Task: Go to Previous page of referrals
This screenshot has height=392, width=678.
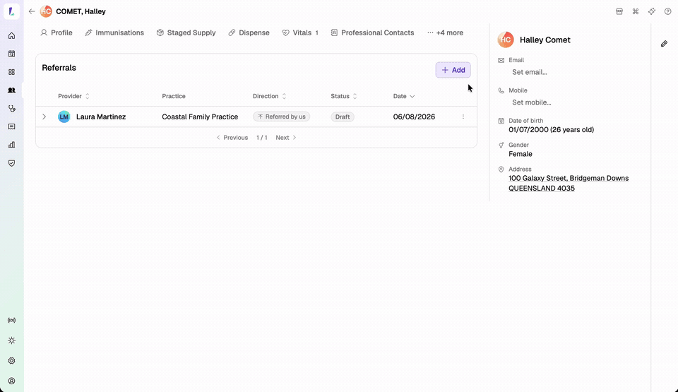Action: (x=232, y=138)
